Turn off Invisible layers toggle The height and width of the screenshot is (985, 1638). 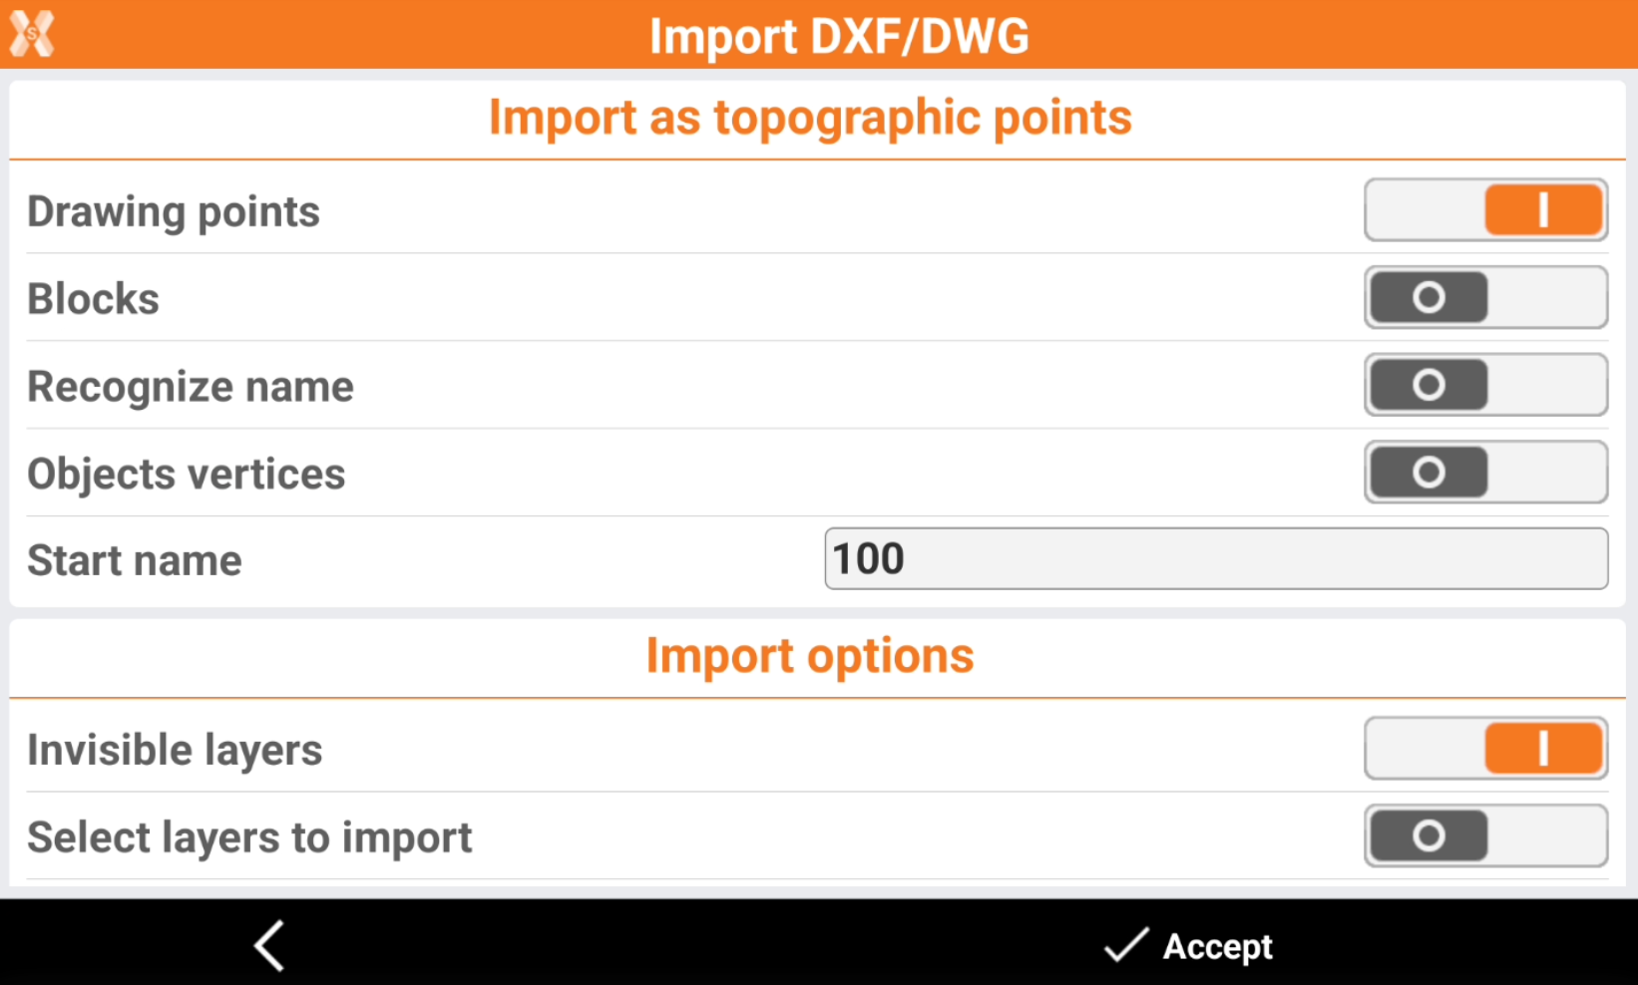click(1485, 749)
